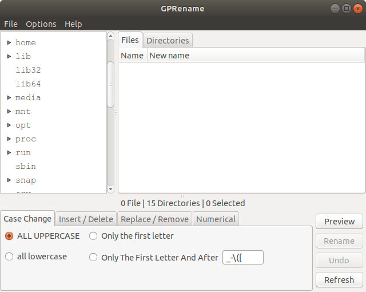Click the Preview button
The height and width of the screenshot is (292, 366).
point(339,222)
